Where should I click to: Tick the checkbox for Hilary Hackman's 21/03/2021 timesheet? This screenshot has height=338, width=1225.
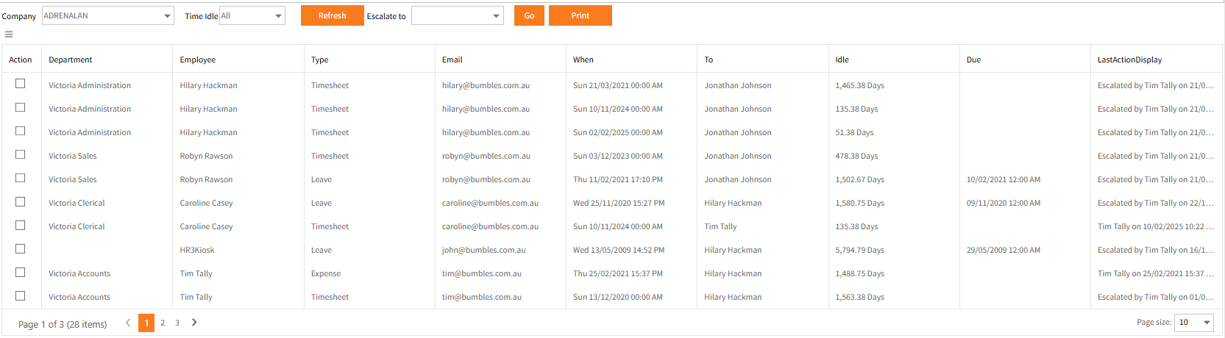point(21,84)
